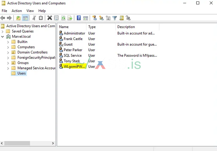Open the File menu
Viewport: 217px width, 151px height.
point(4,11)
